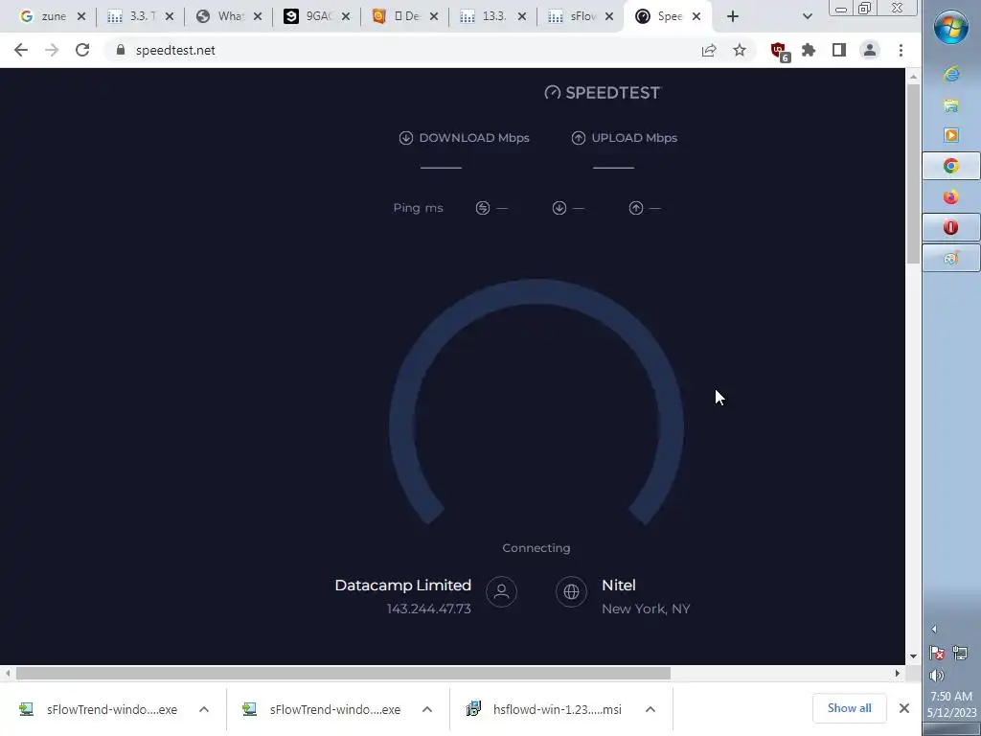Bookmark this page with the star icon
The width and height of the screenshot is (981, 736).
click(x=740, y=50)
